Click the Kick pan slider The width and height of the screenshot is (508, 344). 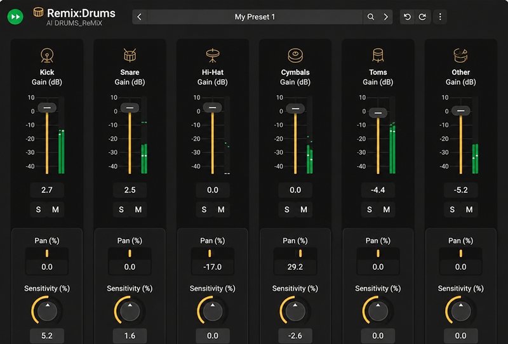coord(47,253)
